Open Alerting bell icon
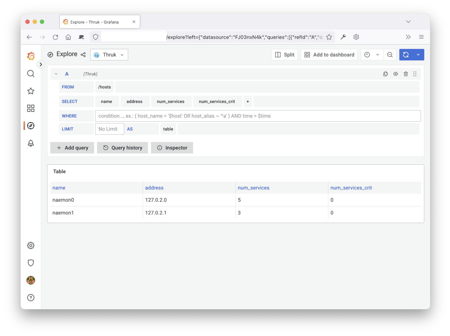Viewport: 450px width, 336px height. click(x=31, y=143)
